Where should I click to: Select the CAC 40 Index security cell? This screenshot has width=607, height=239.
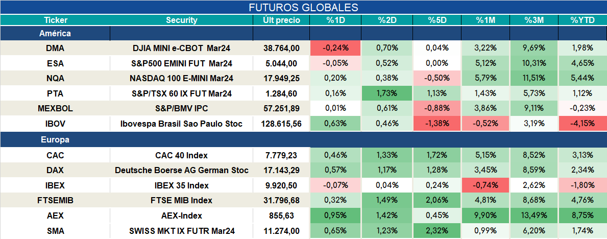pos(182,155)
